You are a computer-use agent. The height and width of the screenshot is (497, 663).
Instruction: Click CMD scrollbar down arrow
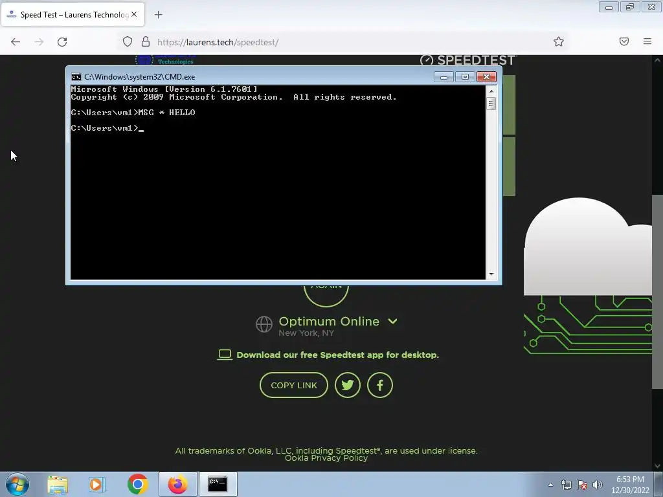click(491, 274)
